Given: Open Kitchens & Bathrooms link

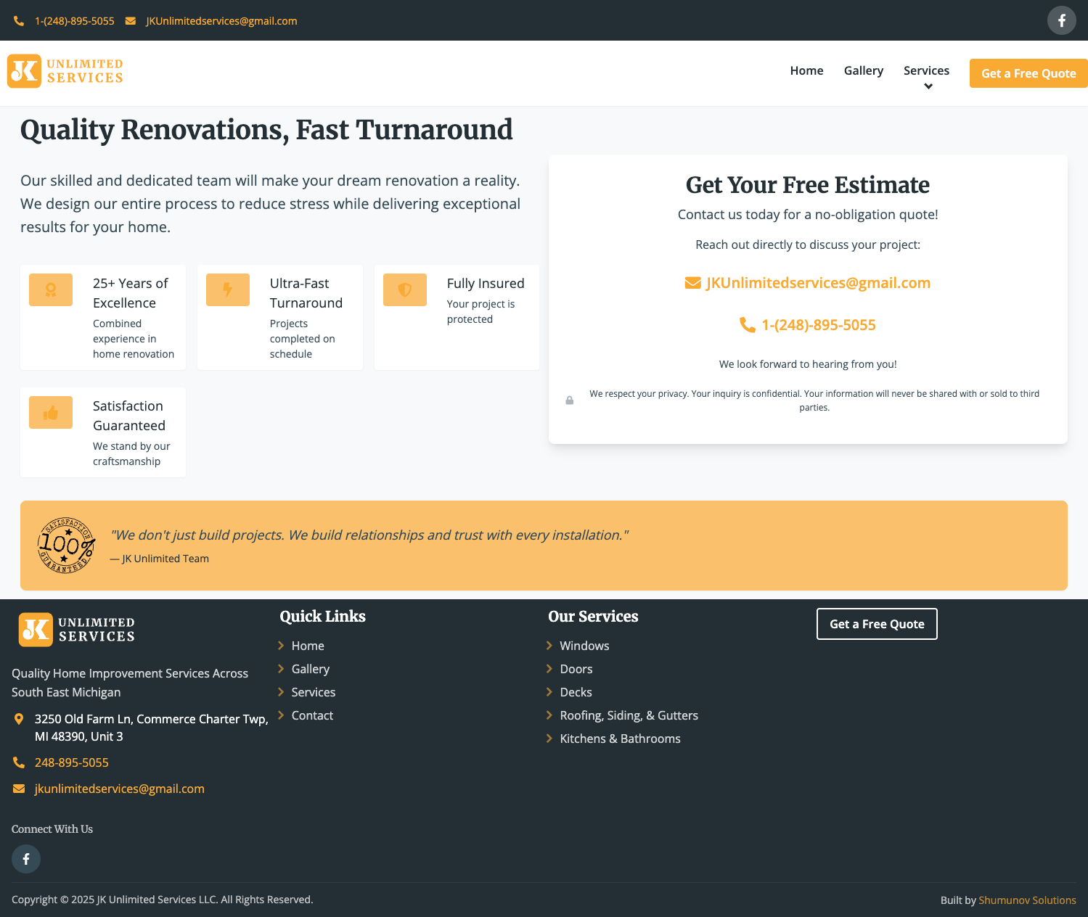Looking at the screenshot, I should pyautogui.click(x=621, y=739).
